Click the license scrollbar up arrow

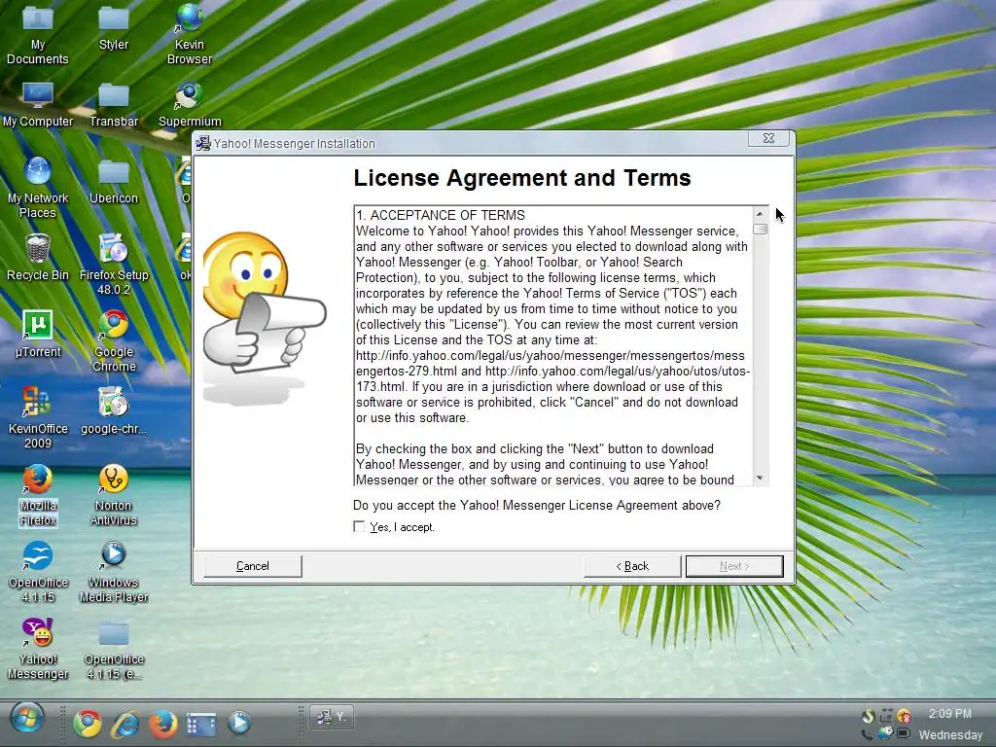(x=760, y=214)
